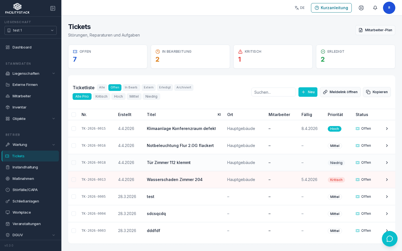Open the user avatar R menu
The width and height of the screenshot is (402, 251).
point(389,8)
